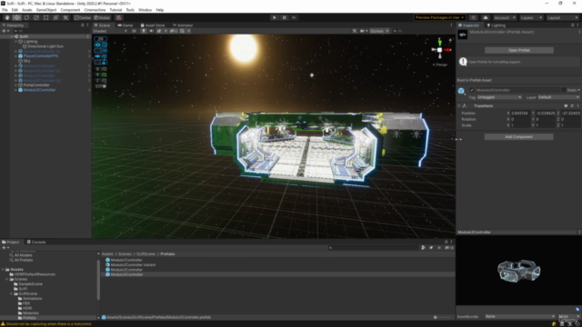The image size is (582, 327).
Task: Start Play mode
Action: (275, 17)
